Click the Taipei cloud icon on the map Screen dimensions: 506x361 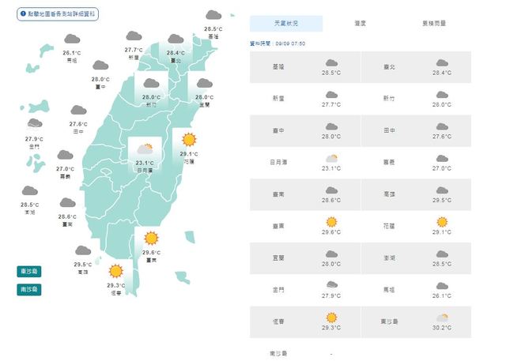click(x=176, y=39)
